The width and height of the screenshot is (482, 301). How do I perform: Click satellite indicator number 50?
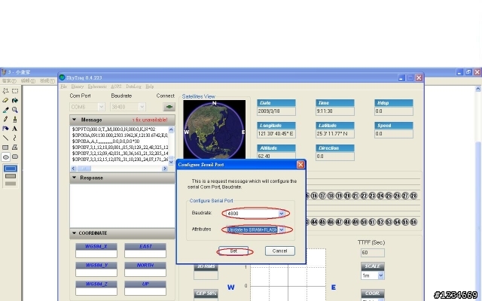(x=364, y=222)
